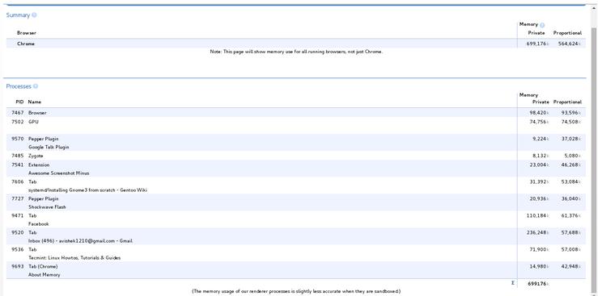Click the proportional value 53,084k
598x296 pixels.
(x=571, y=182)
